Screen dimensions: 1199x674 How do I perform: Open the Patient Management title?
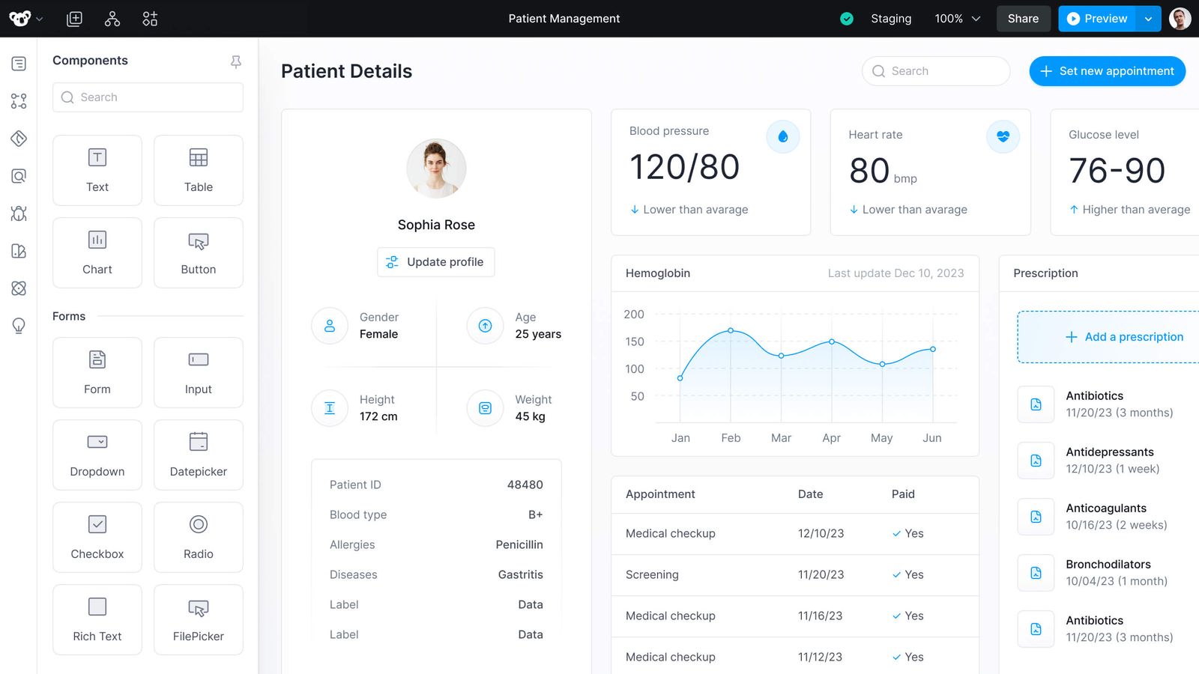pos(564,18)
